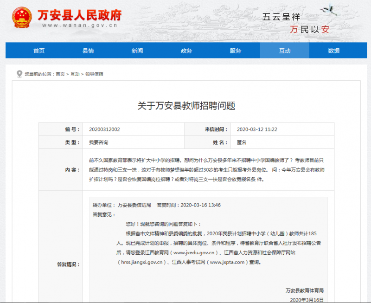Click the 互动 link in the breadcrumb

tap(75, 74)
